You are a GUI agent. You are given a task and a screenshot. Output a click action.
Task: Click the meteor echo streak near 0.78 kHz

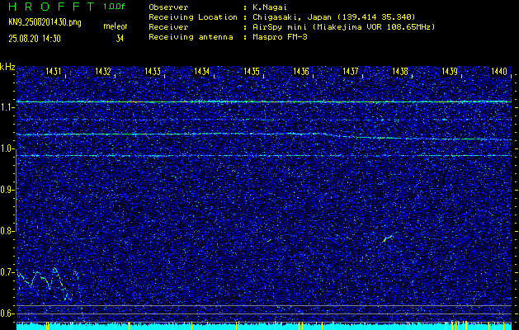tap(387, 238)
